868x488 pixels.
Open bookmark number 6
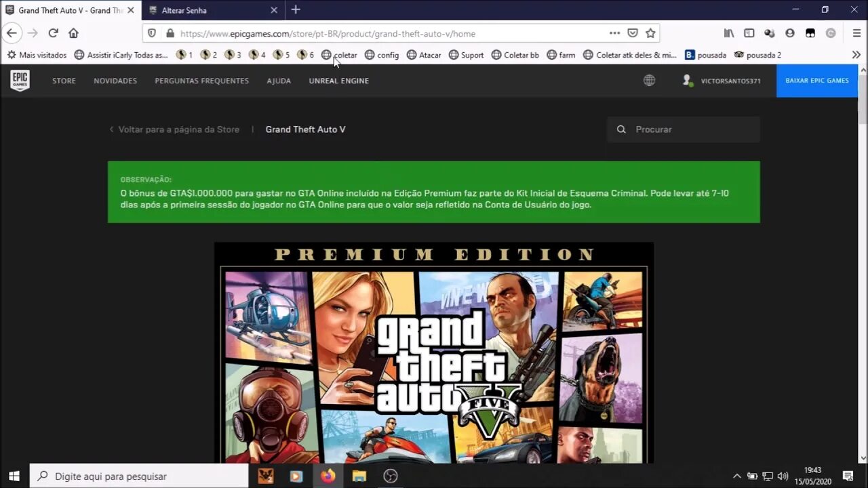pyautogui.click(x=306, y=55)
